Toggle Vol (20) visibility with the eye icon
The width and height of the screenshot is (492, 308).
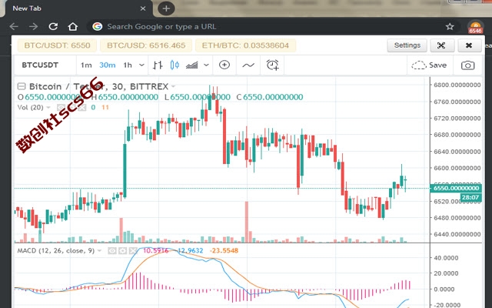61,108
